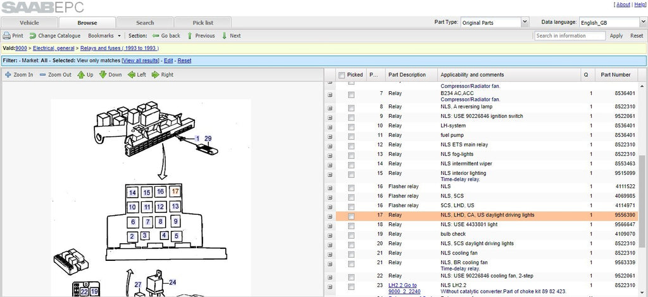The width and height of the screenshot is (648, 297).
Task: Select relay position 16 in diagram
Action: [x=160, y=191]
